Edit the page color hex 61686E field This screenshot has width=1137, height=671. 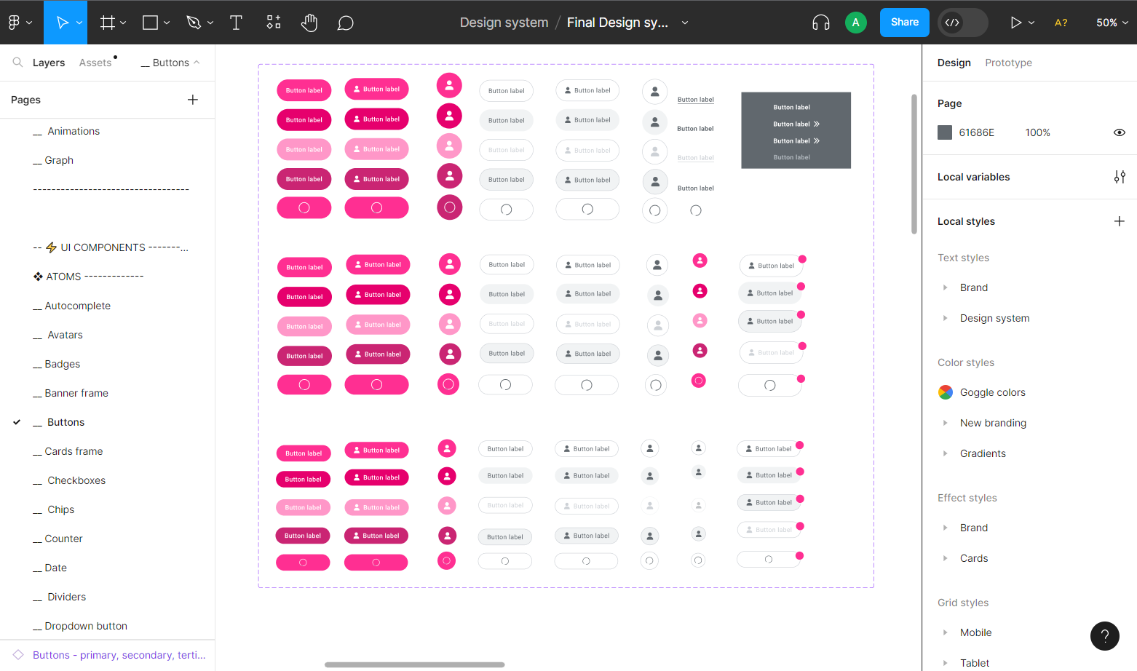[x=977, y=132]
